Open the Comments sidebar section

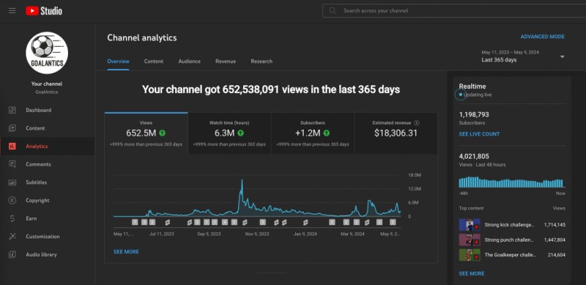(x=47, y=164)
